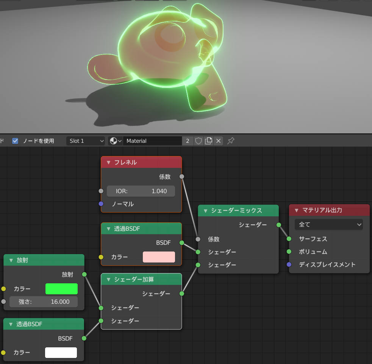Click the シェーダーミックス output socket
Image resolution: width=372 pixels, height=364 pixels.
pyautogui.click(x=279, y=225)
